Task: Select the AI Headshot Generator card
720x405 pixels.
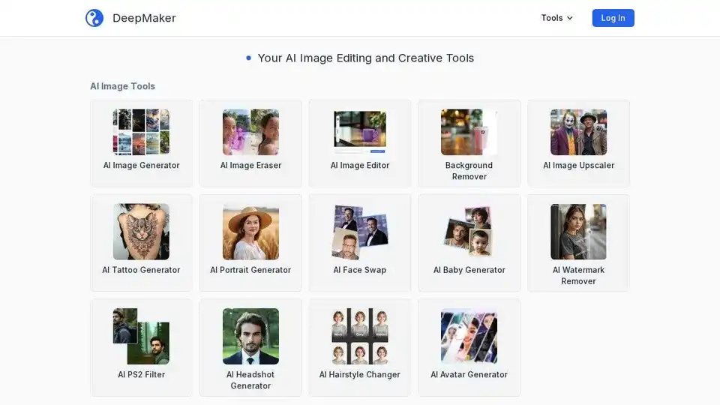Action: point(250,347)
